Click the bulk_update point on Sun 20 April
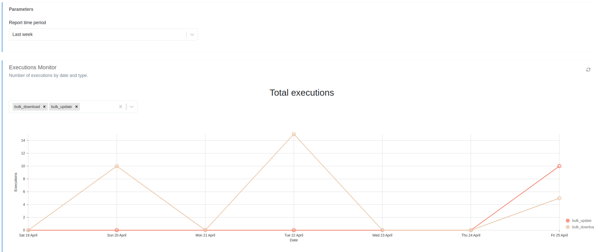Screen dimensions: 594x252 point(117,230)
